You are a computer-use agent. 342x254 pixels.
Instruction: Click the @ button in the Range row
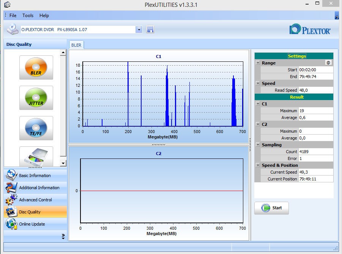328,63
